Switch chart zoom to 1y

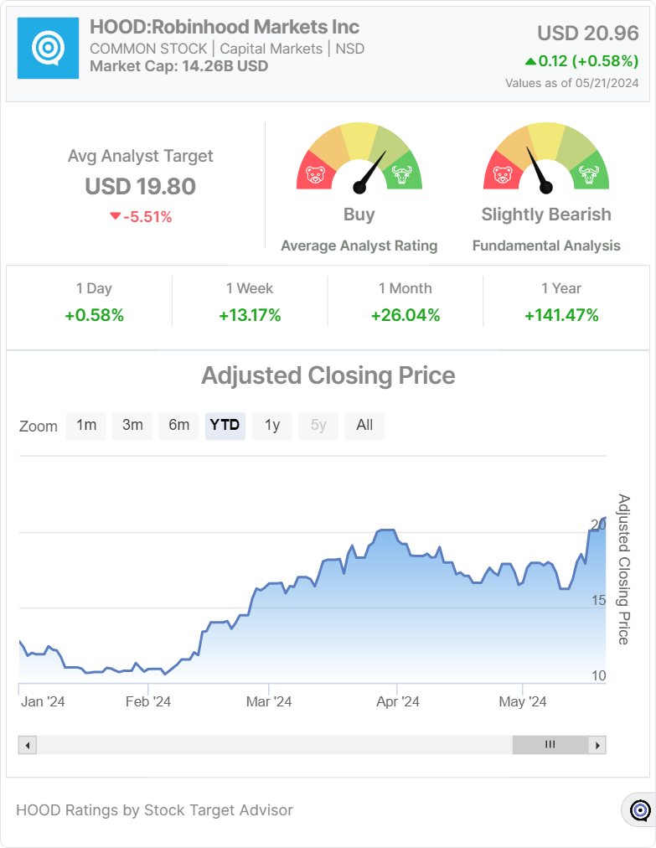(x=272, y=425)
